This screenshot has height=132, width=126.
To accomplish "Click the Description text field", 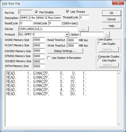I will [x=40, y=18].
